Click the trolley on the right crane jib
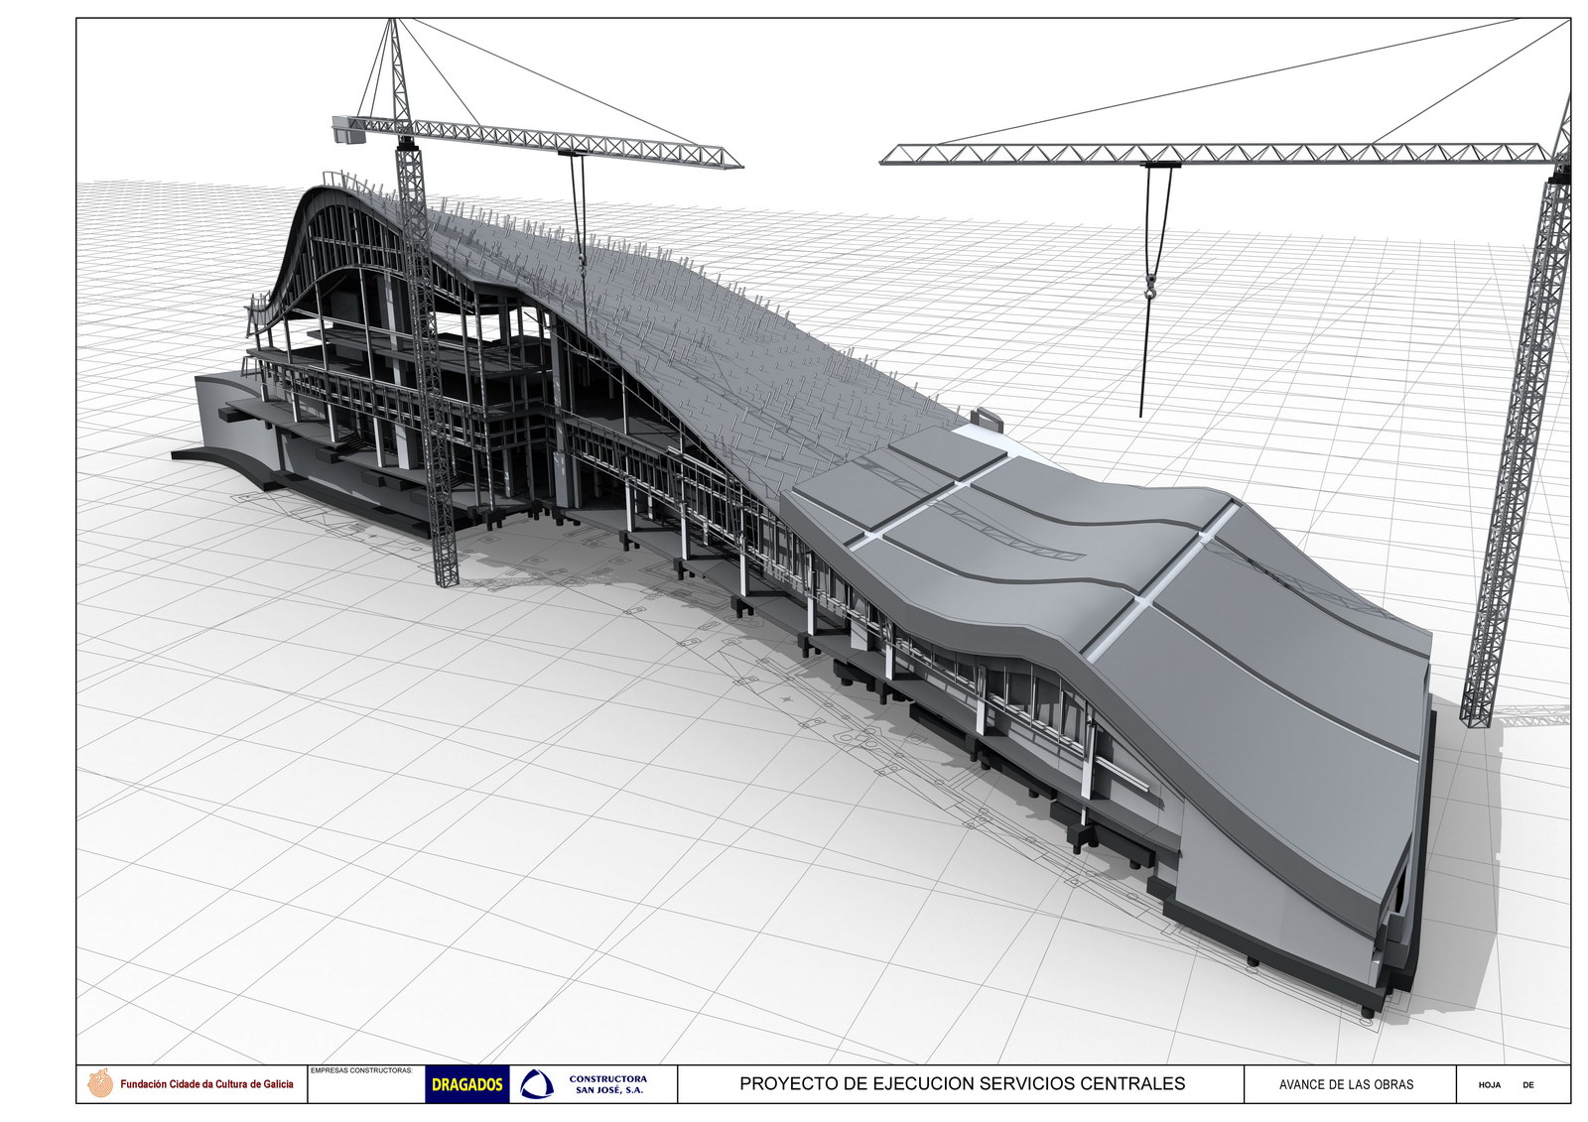The width and height of the screenshot is (1588, 1122). (x=1160, y=162)
